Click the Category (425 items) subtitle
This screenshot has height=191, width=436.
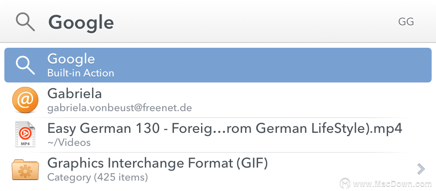(97, 177)
